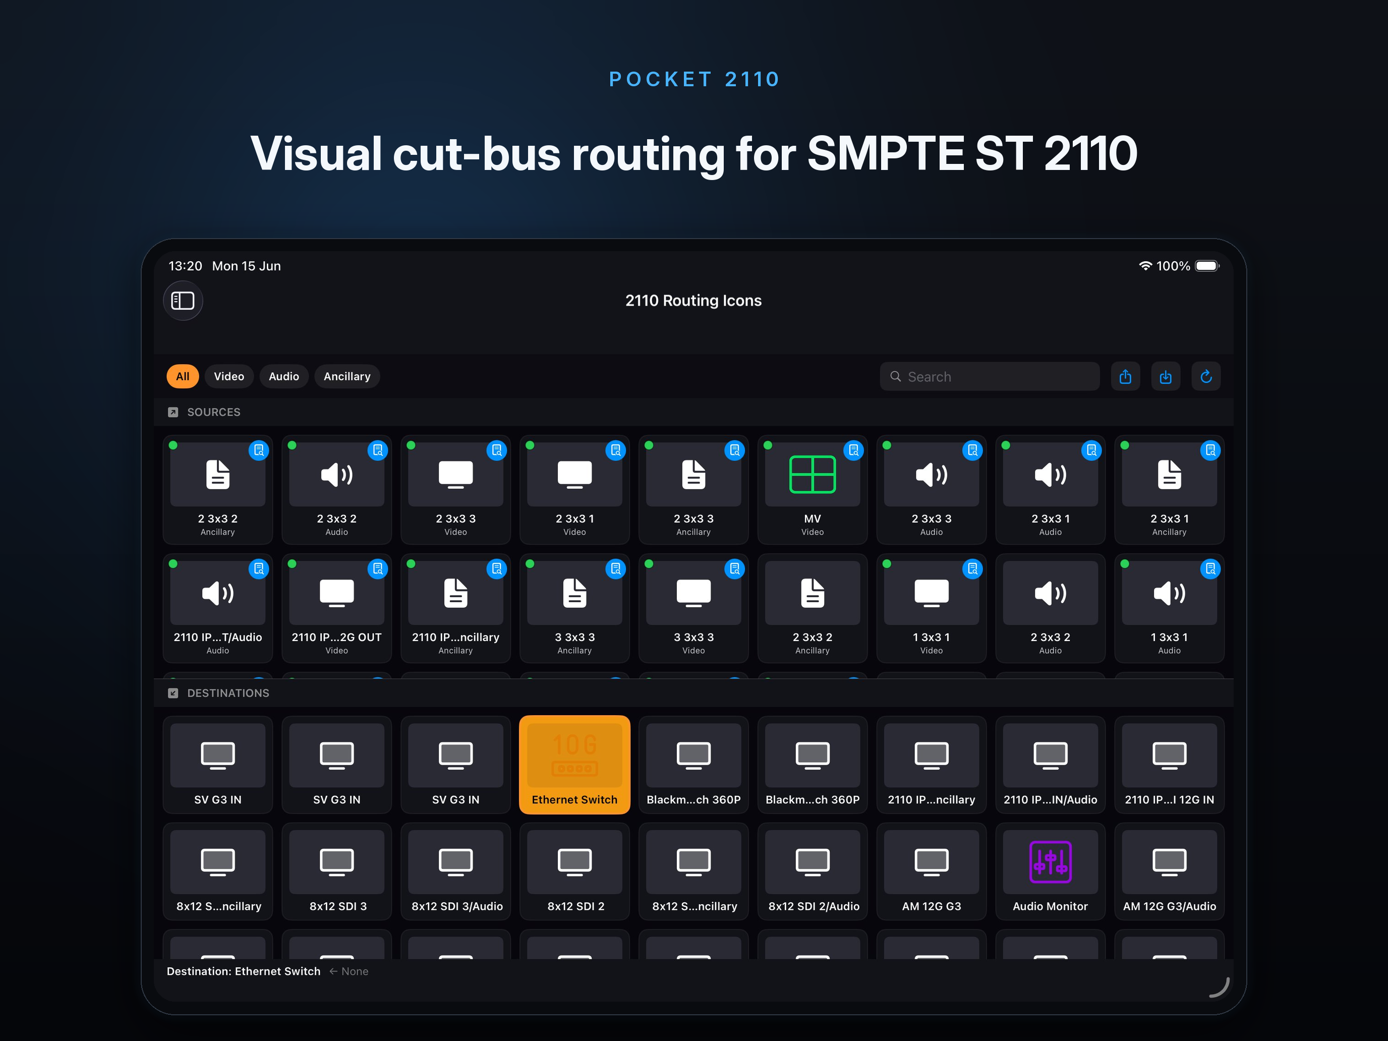The image size is (1388, 1041).
Task: Select source 1 3x3 1 Video
Action: [931, 608]
